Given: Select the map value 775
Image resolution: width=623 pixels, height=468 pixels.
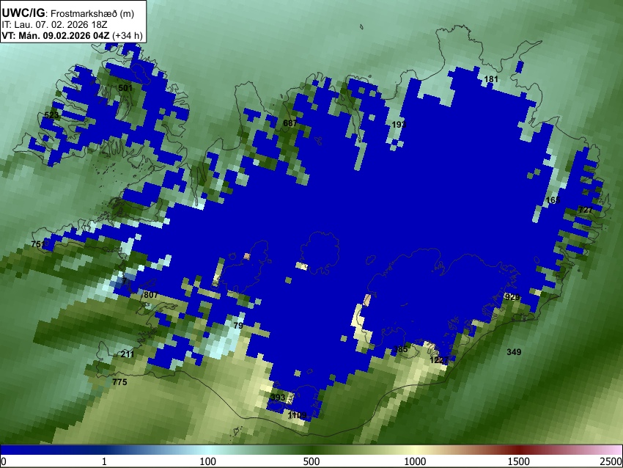Looking at the screenshot, I should (119, 382).
